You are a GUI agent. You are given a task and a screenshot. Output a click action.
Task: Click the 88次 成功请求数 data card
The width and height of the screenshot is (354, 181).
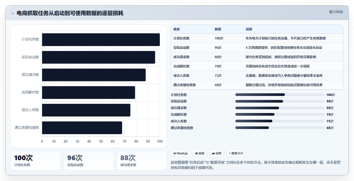point(142,160)
